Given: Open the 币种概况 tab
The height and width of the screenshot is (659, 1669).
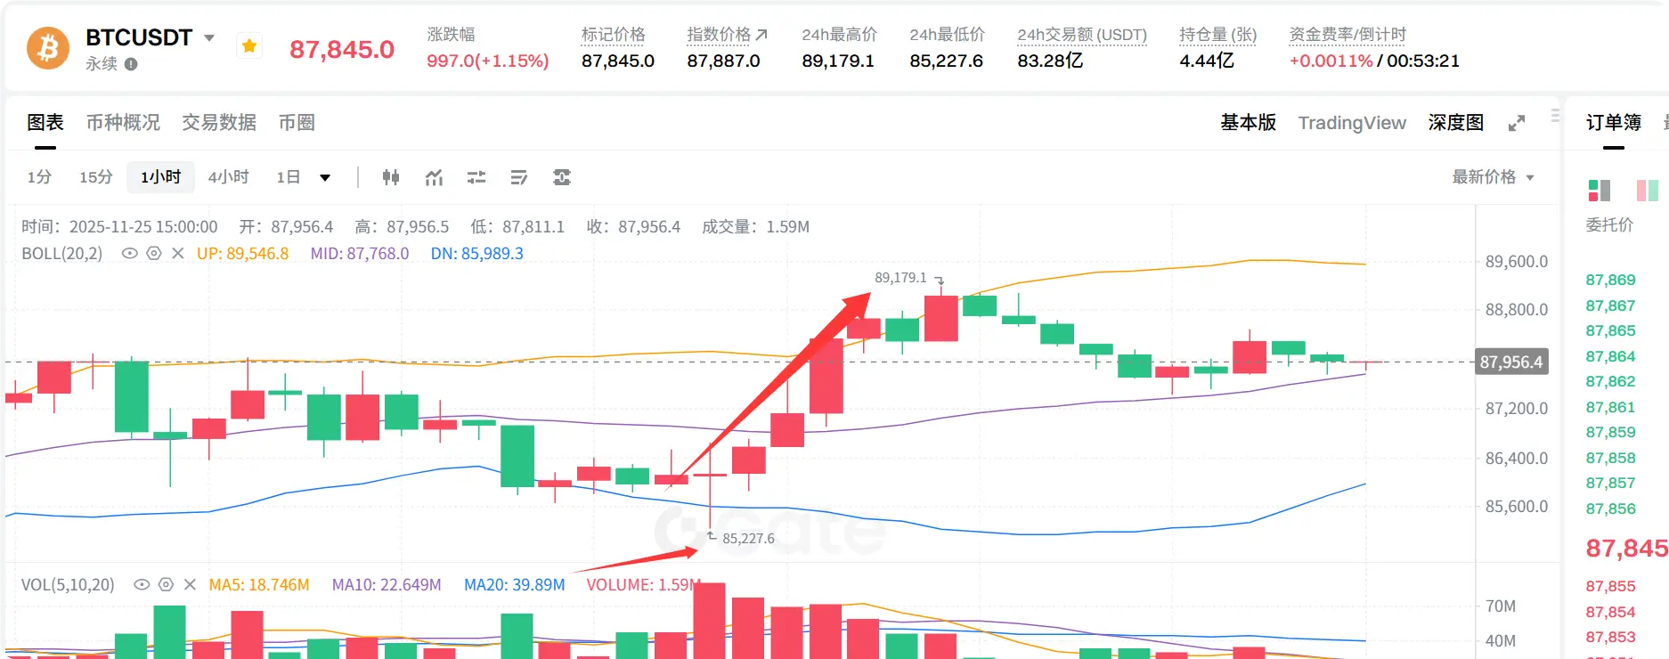Looking at the screenshot, I should coord(123,123).
